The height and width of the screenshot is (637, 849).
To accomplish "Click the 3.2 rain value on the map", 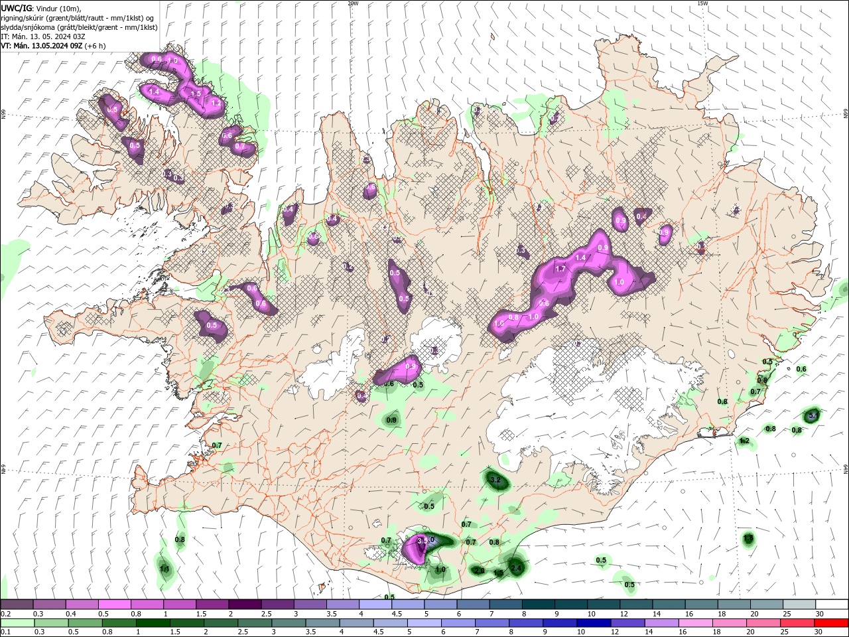I will pyautogui.click(x=495, y=479).
